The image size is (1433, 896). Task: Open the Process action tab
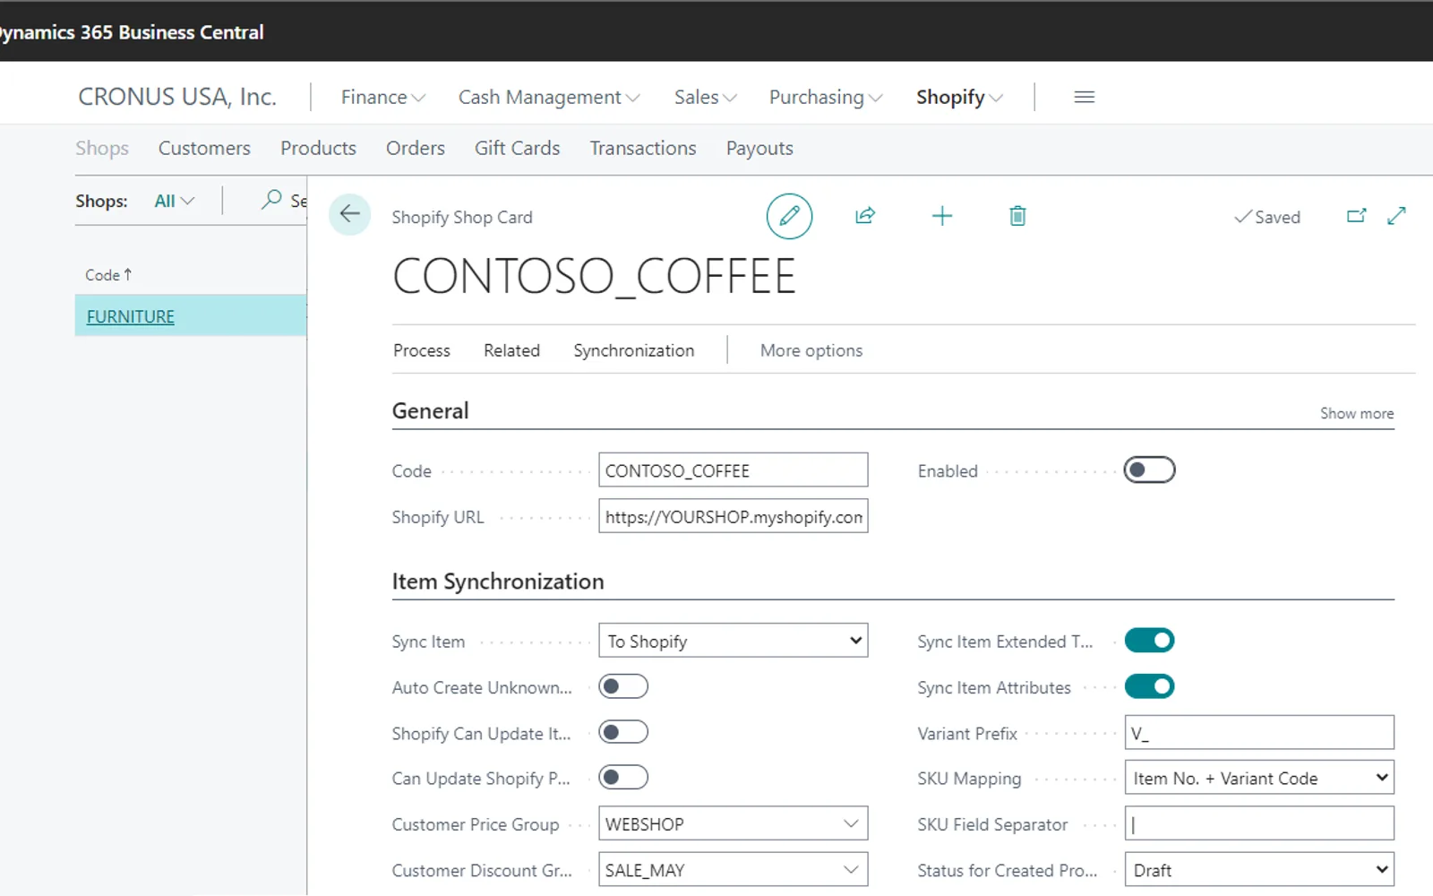[x=422, y=350]
